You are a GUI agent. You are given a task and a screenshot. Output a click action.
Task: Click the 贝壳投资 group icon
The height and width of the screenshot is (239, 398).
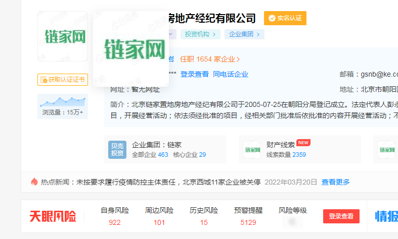click(117, 150)
